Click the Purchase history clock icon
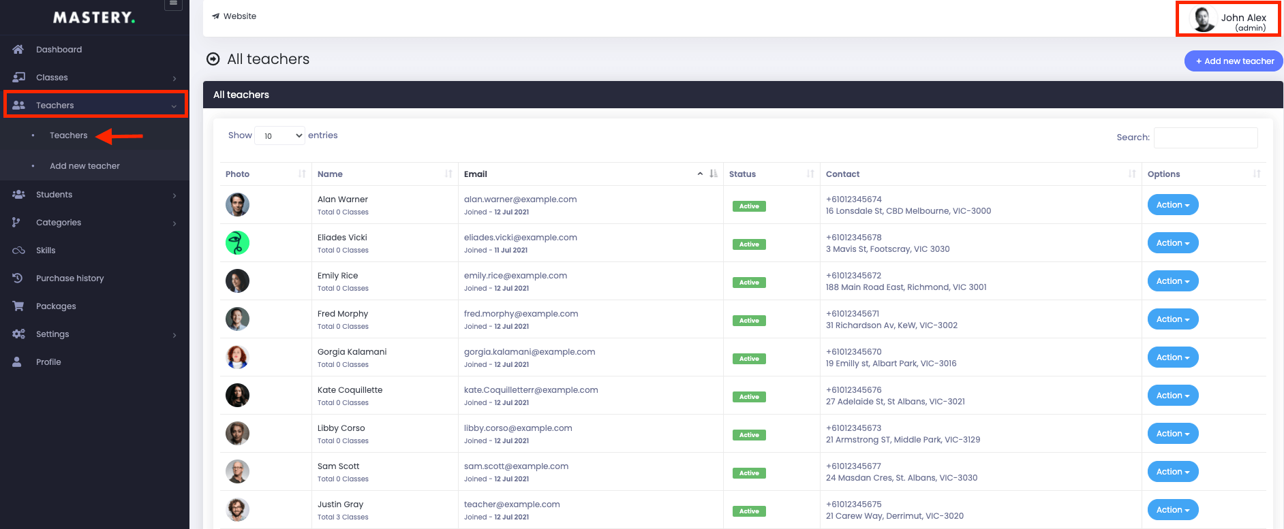The image size is (1284, 529). pyautogui.click(x=18, y=278)
